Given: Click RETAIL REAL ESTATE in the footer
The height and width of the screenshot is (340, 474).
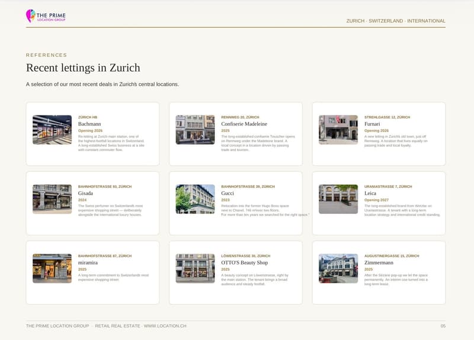Looking at the screenshot, I should [117, 326].
